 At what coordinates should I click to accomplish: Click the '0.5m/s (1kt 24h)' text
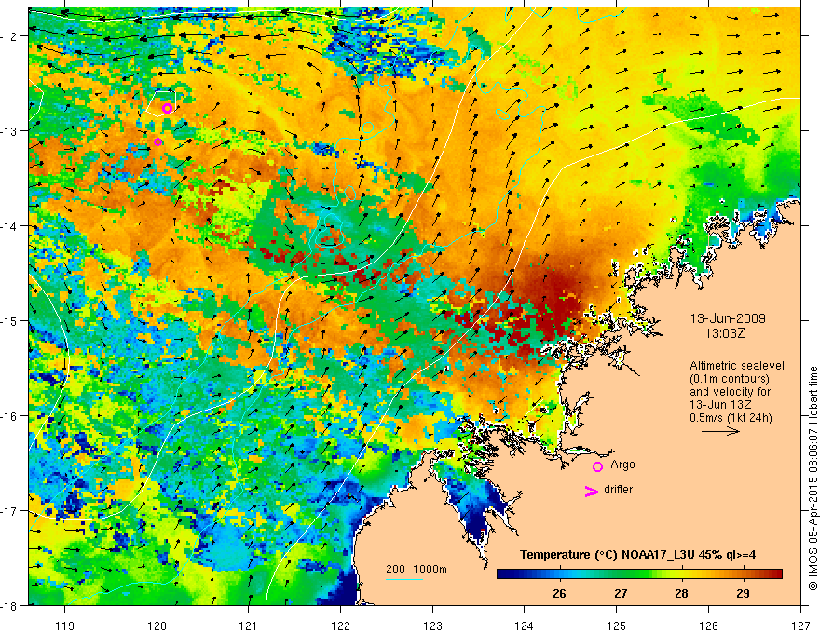731,418
